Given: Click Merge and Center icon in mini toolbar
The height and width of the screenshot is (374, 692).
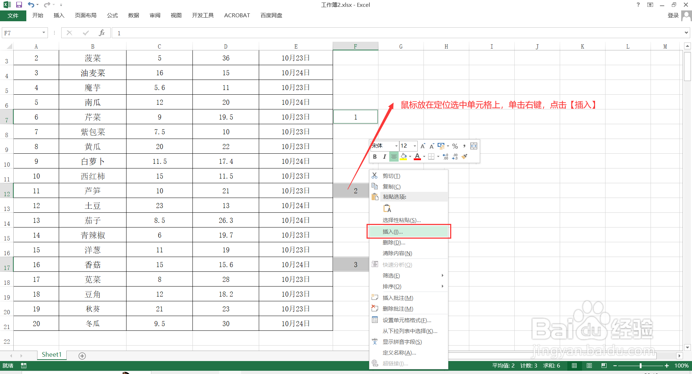Looking at the screenshot, I should pyautogui.click(x=474, y=146).
